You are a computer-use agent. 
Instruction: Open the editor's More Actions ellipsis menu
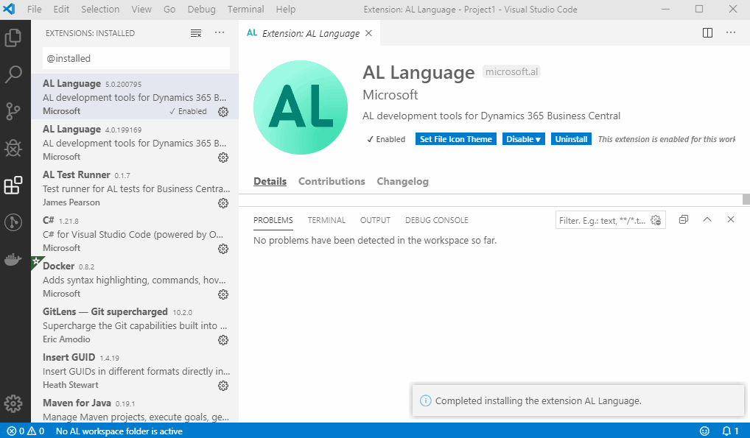731,32
